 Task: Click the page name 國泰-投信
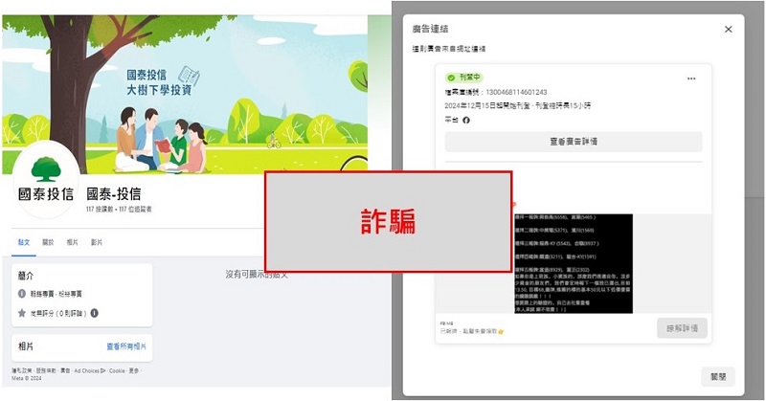click(x=114, y=194)
